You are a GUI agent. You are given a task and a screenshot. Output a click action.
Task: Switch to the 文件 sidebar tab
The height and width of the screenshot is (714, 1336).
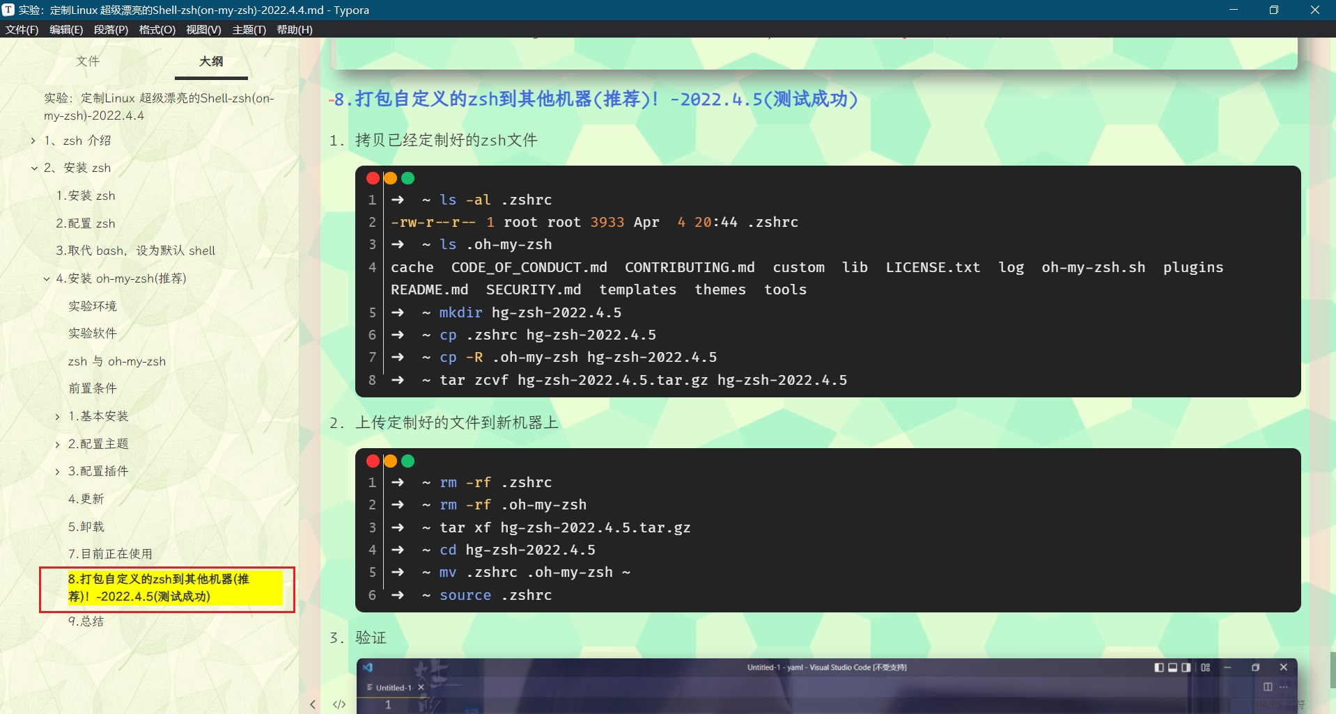pyautogui.click(x=88, y=61)
